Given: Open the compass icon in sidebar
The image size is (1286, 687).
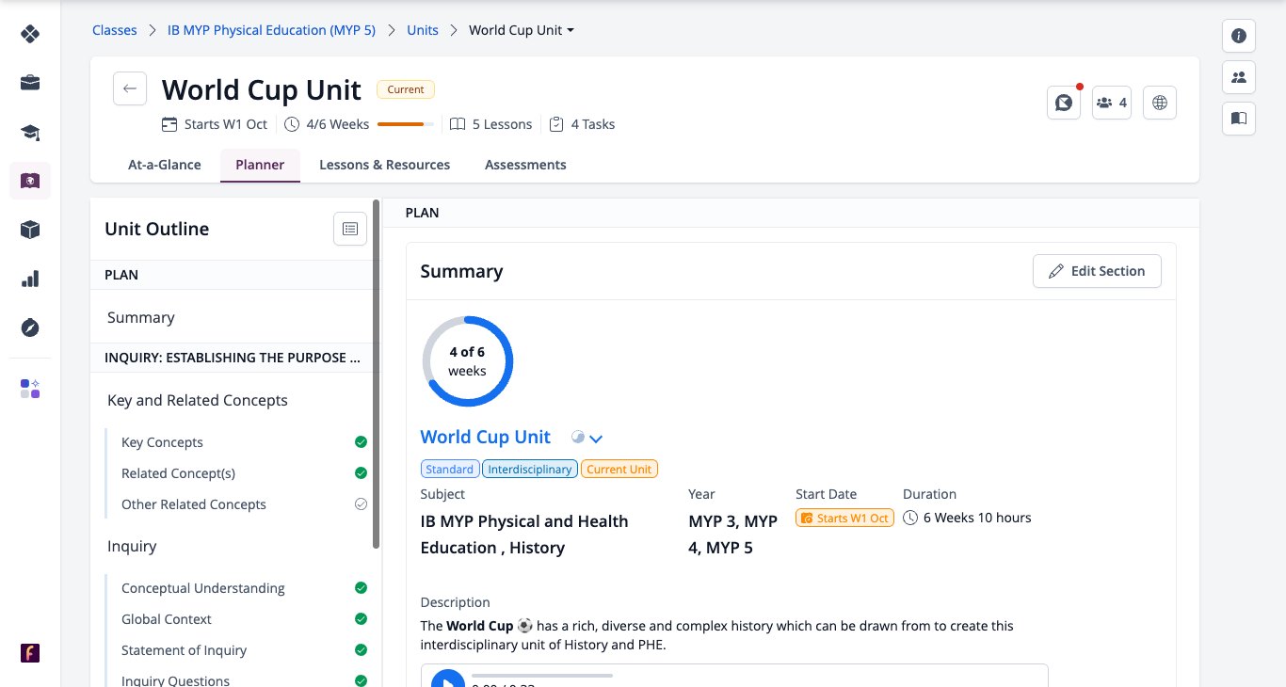Looking at the screenshot, I should [30, 328].
